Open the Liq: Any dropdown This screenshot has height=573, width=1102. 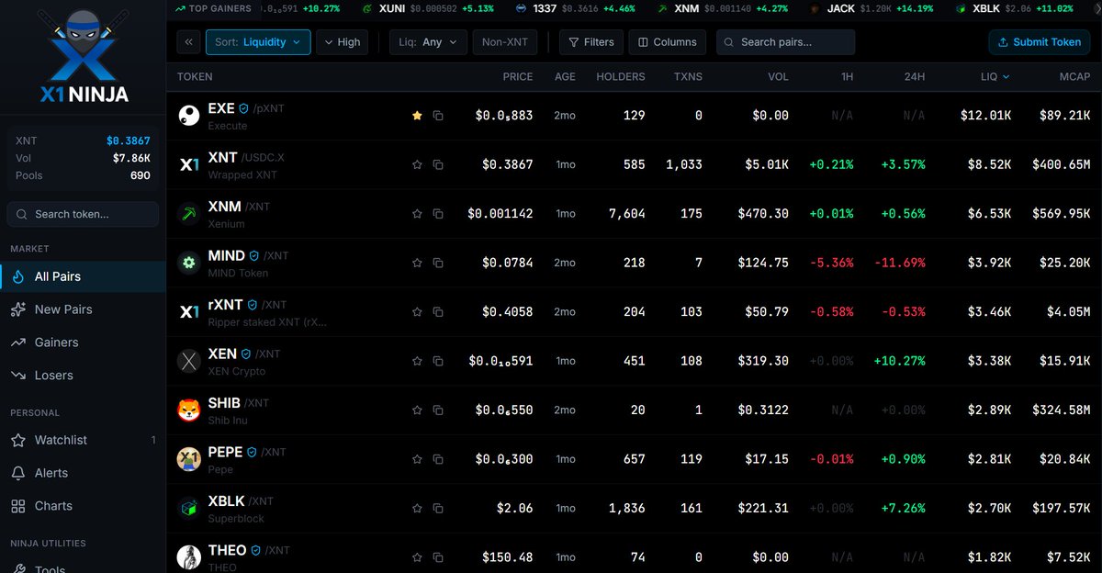pyautogui.click(x=428, y=42)
